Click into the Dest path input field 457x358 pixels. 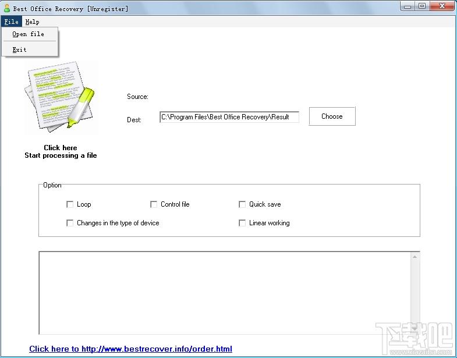229,117
